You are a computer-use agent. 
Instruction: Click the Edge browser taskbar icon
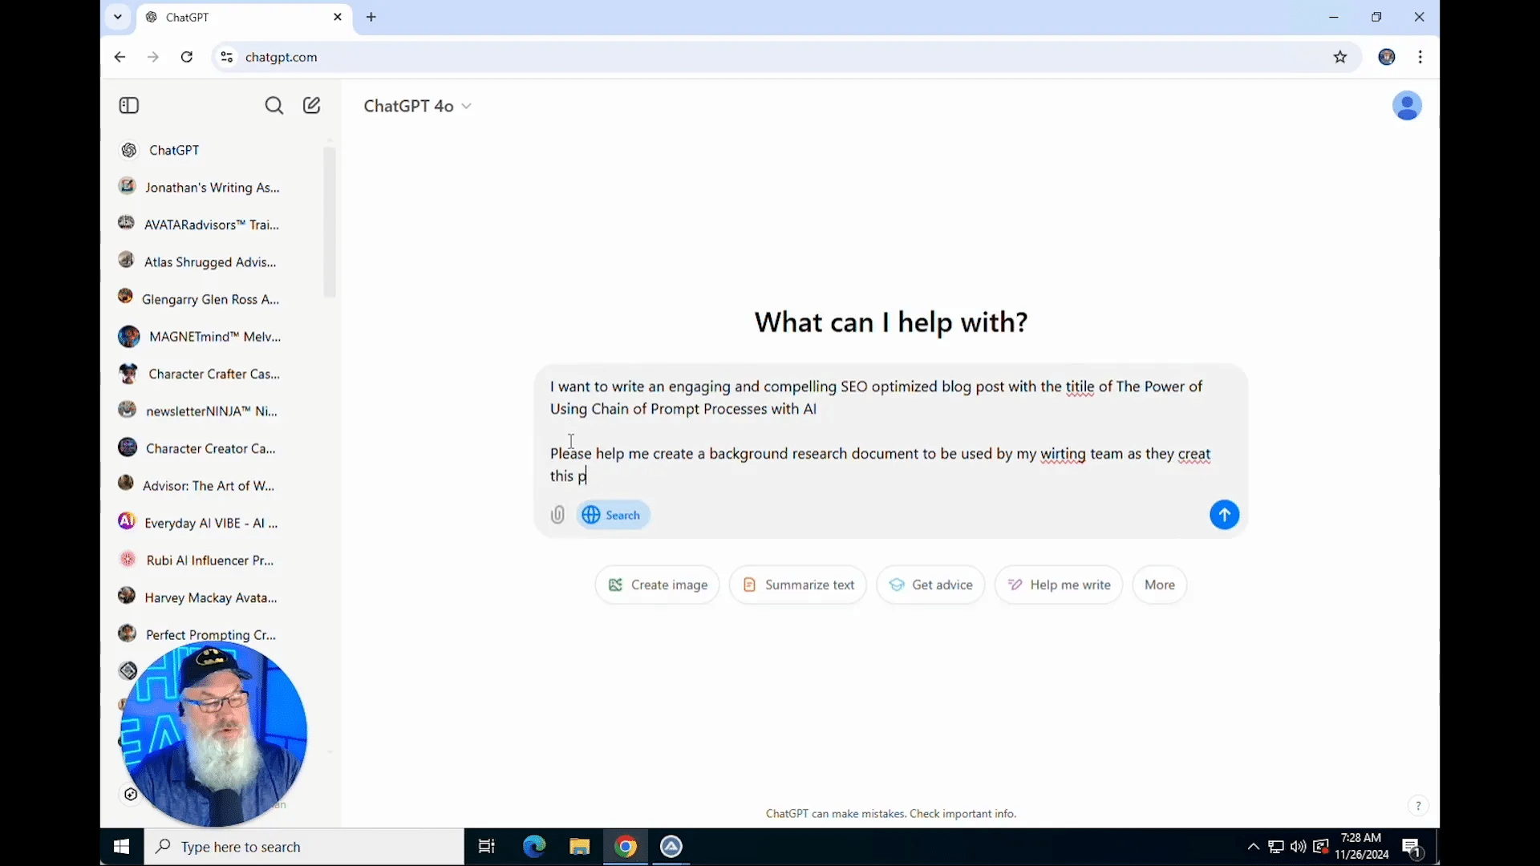(534, 846)
